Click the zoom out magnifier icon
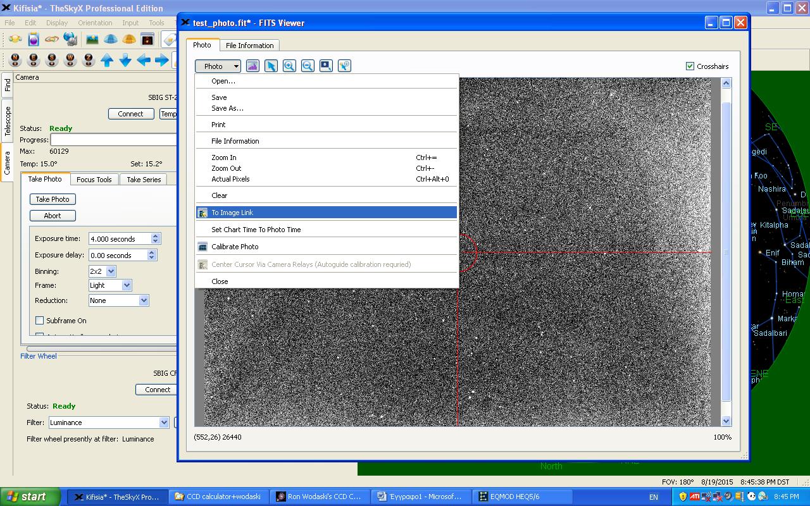The image size is (810, 506). coord(308,66)
